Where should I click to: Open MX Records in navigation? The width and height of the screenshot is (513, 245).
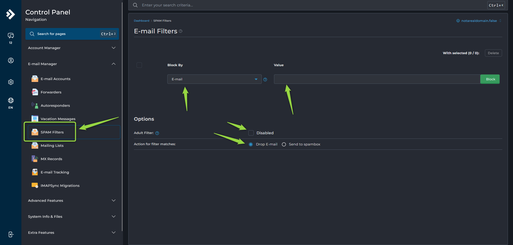(51, 159)
